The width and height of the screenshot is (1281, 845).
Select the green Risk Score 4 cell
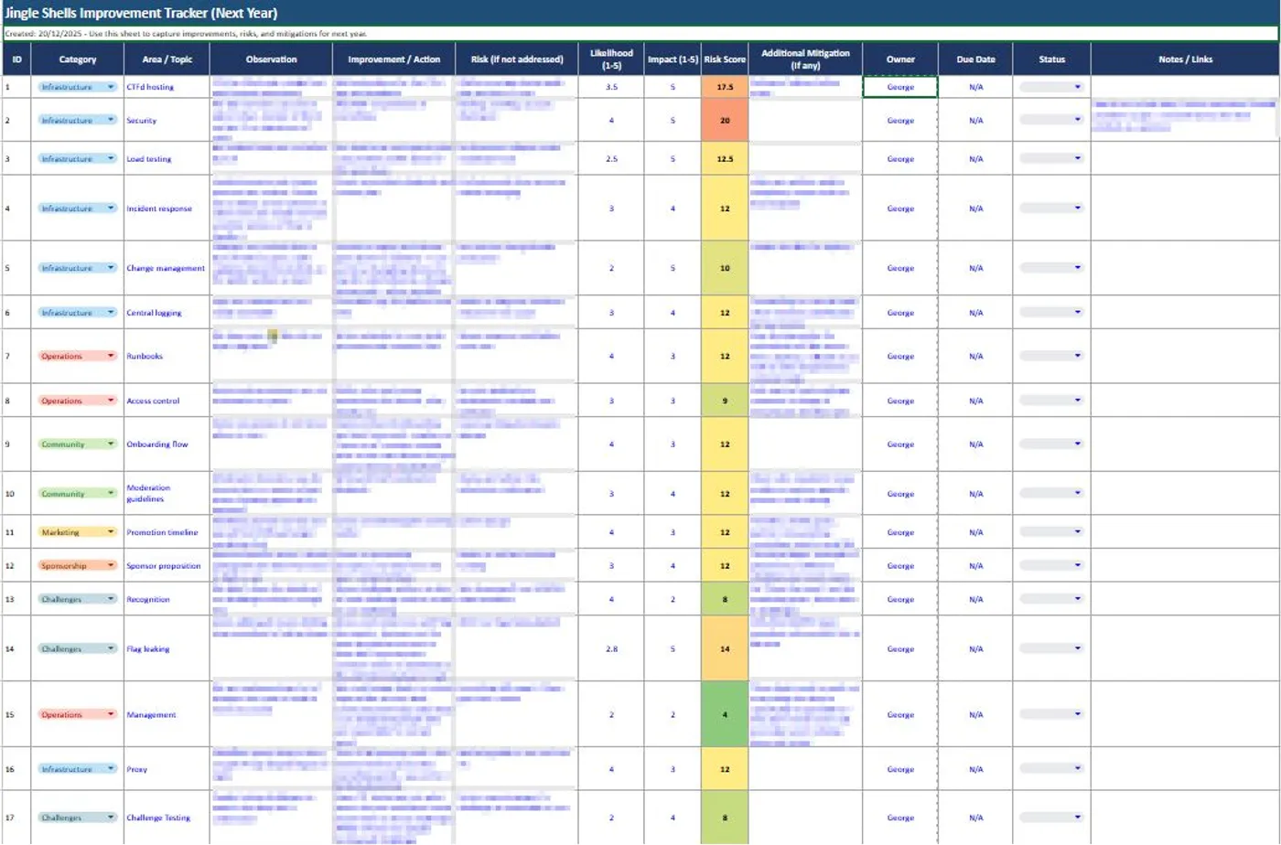pyautogui.click(x=725, y=714)
